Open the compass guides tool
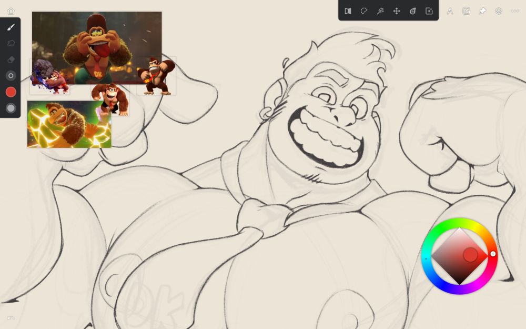The width and height of the screenshot is (526, 329). tap(450, 11)
